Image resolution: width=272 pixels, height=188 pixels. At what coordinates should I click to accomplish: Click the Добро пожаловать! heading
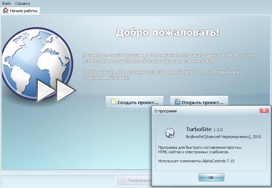tap(167, 32)
